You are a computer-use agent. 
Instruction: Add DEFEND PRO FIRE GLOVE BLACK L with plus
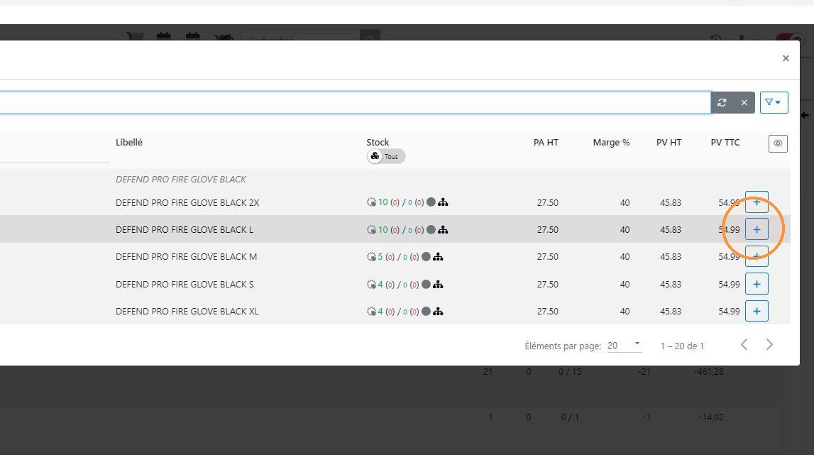pos(757,229)
